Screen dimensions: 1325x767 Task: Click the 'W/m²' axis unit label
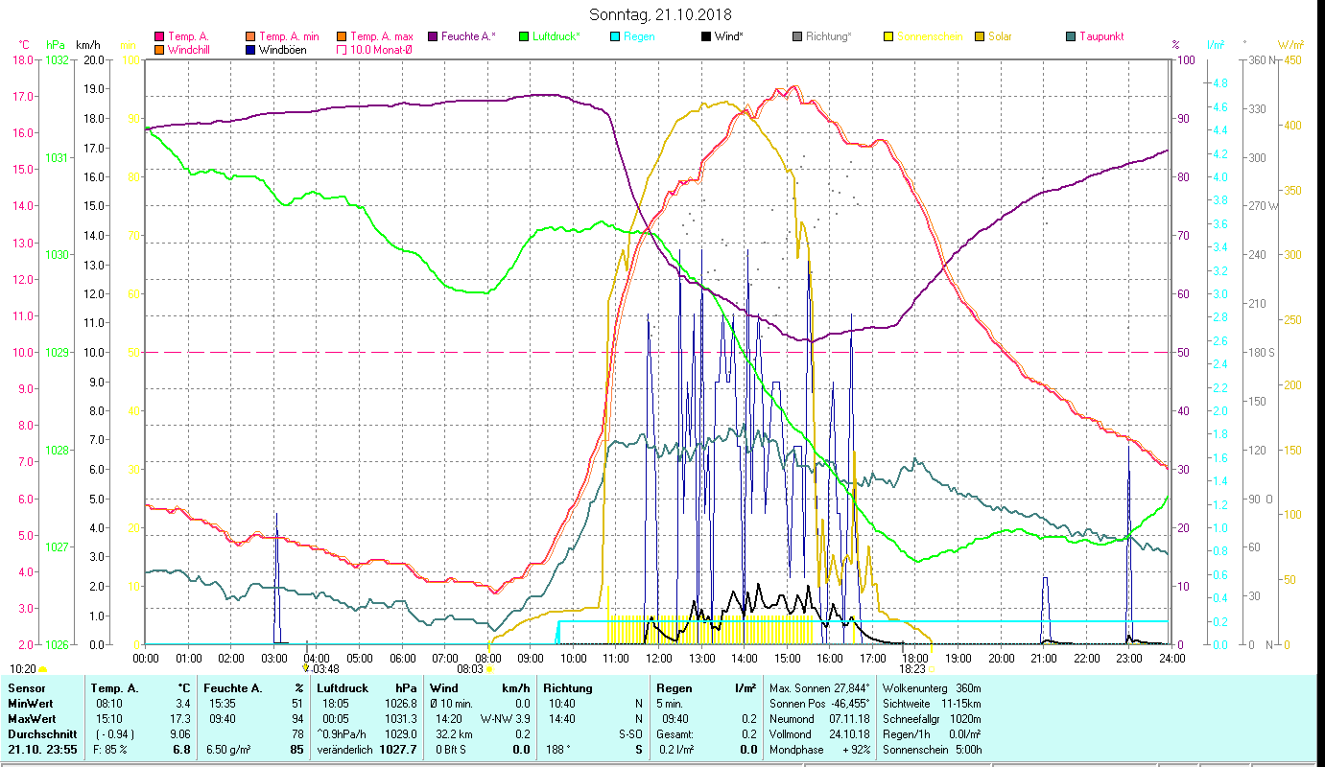(1290, 45)
